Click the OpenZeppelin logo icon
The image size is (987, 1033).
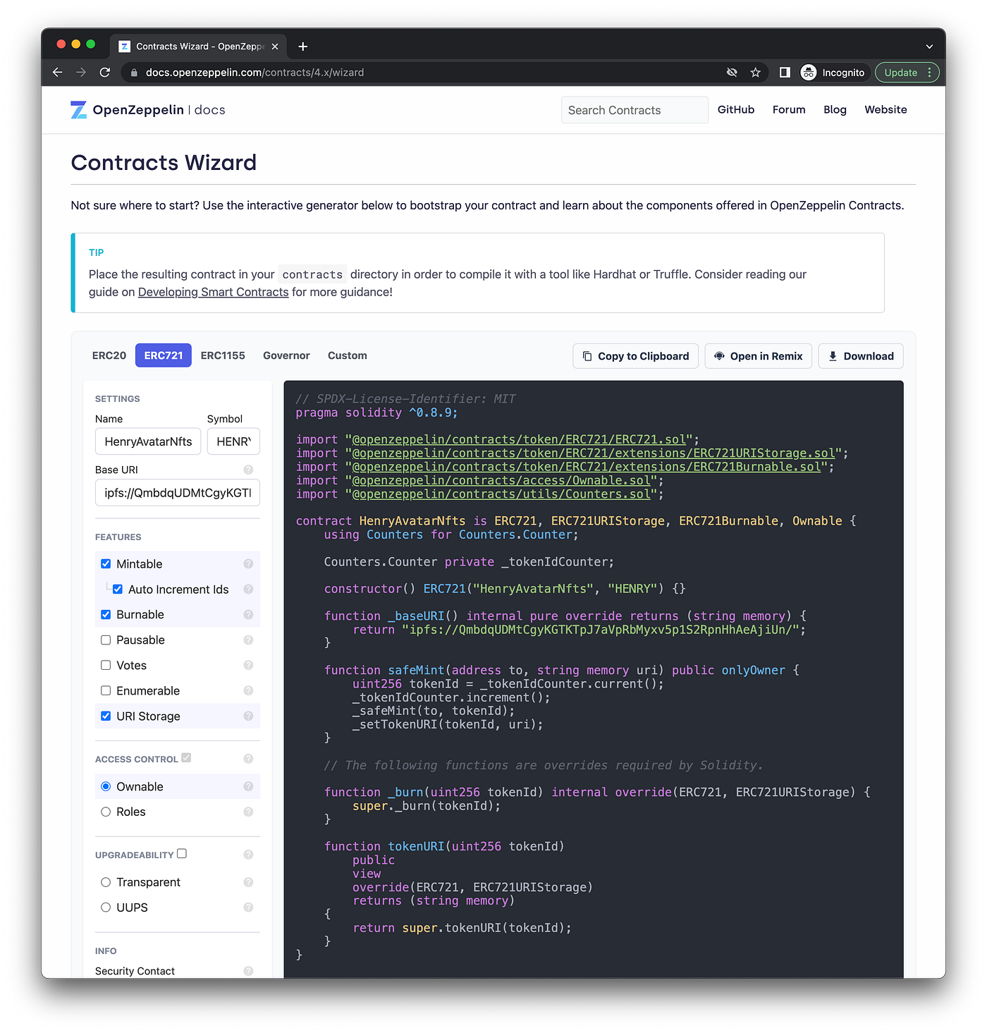(x=79, y=110)
